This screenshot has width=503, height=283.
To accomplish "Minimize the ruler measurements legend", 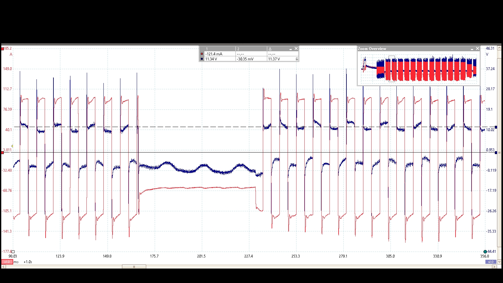I will tap(290, 49).
